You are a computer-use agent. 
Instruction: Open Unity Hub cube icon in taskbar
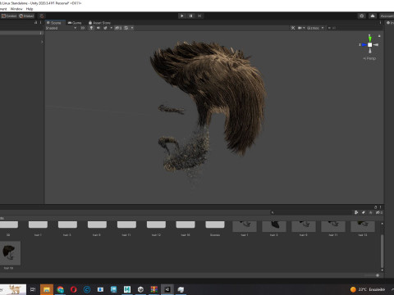pyautogui.click(x=140, y=289)
